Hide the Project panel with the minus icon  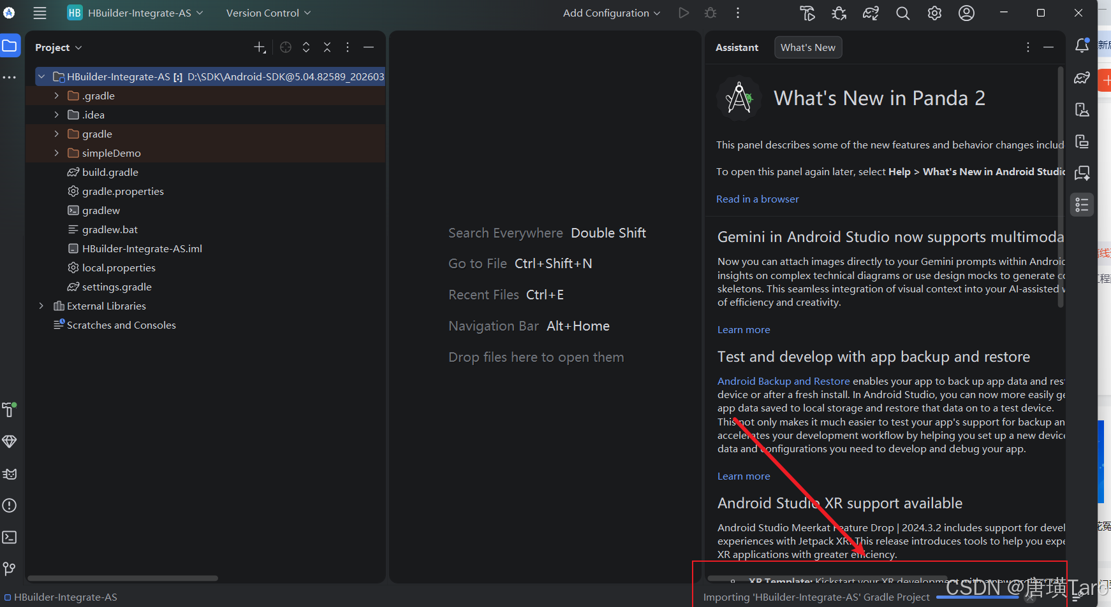pos(369,47)
